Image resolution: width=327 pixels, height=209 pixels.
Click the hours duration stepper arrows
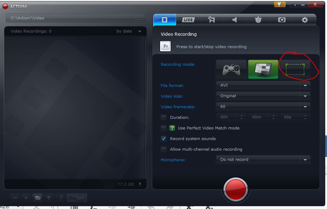(242, 117)
